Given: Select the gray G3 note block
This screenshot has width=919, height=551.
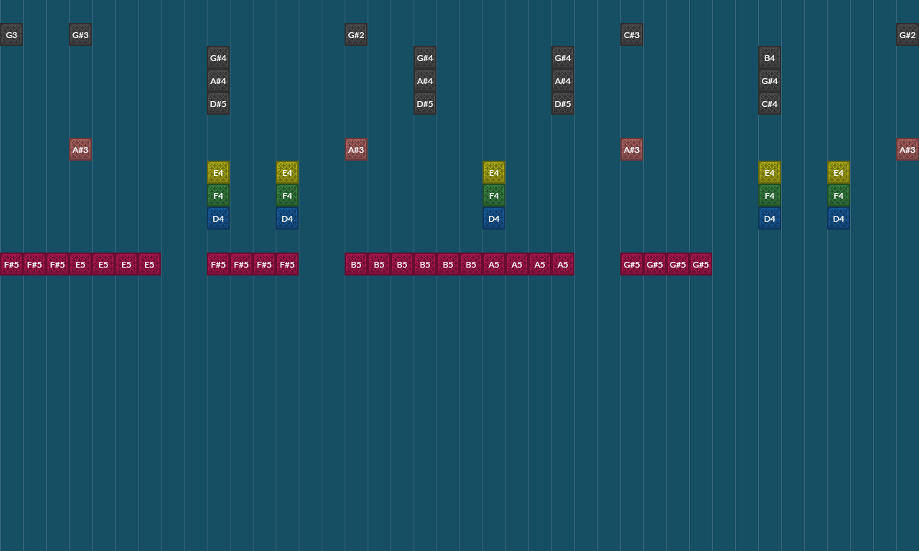Looking at the screenshot, I should 11,34.
